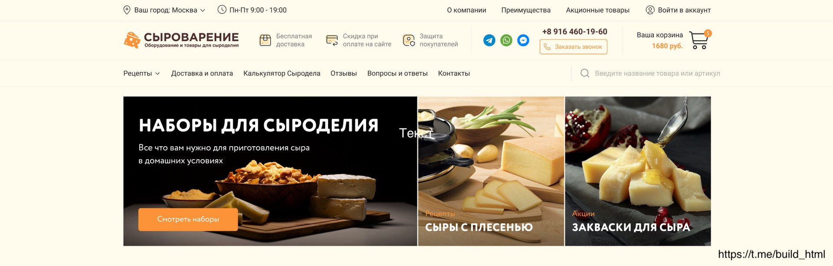833x266 pixels.
Task: Click the search magnifier icon
Action: coord(585,73)
